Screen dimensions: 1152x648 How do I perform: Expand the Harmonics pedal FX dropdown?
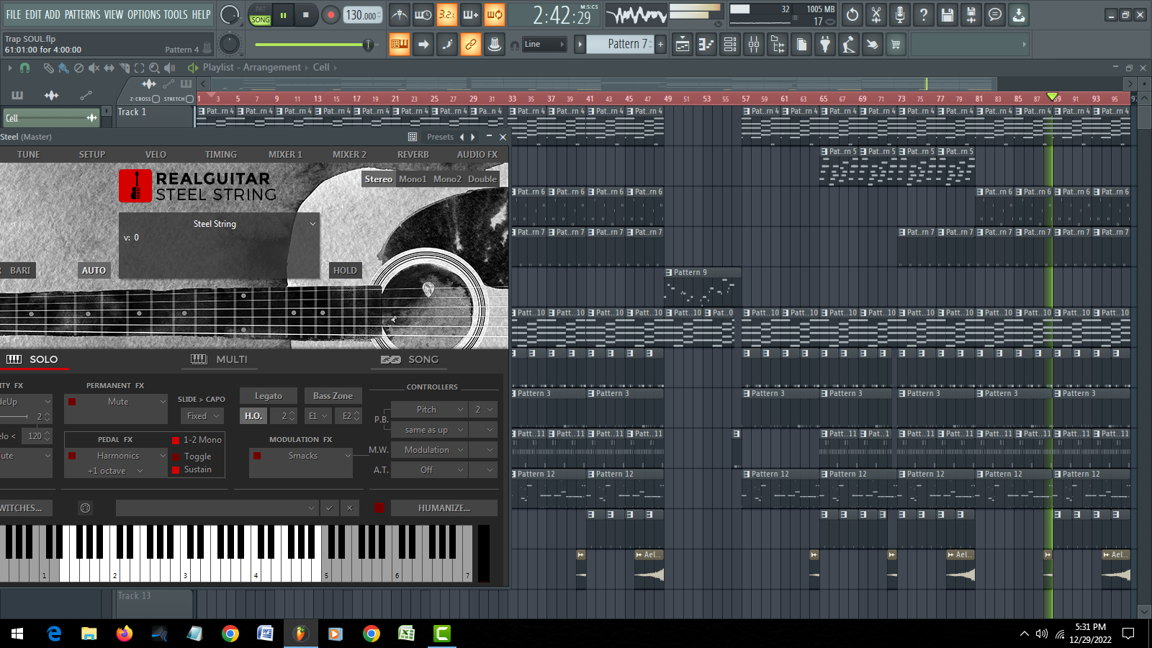[x=163, y=456]
